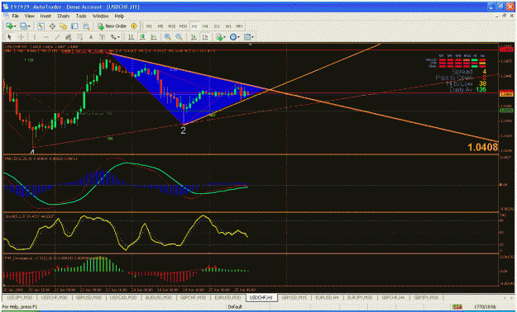Select the Trendline drawing tool

click(57, 37)
